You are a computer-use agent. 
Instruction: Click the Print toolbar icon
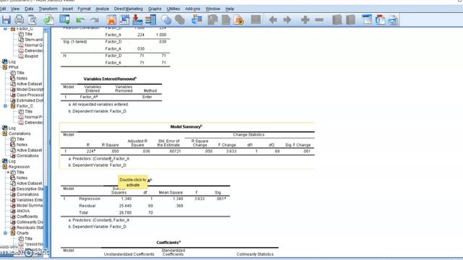point(20,19)
